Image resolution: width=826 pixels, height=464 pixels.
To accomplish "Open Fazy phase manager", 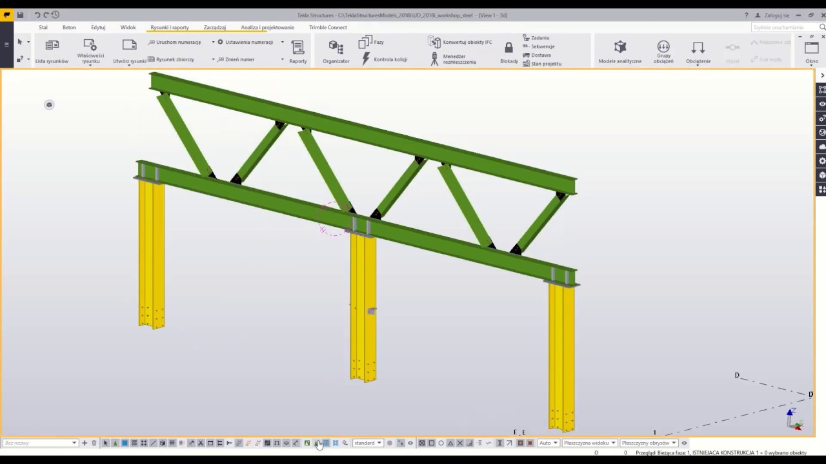I will pos(371,42).
